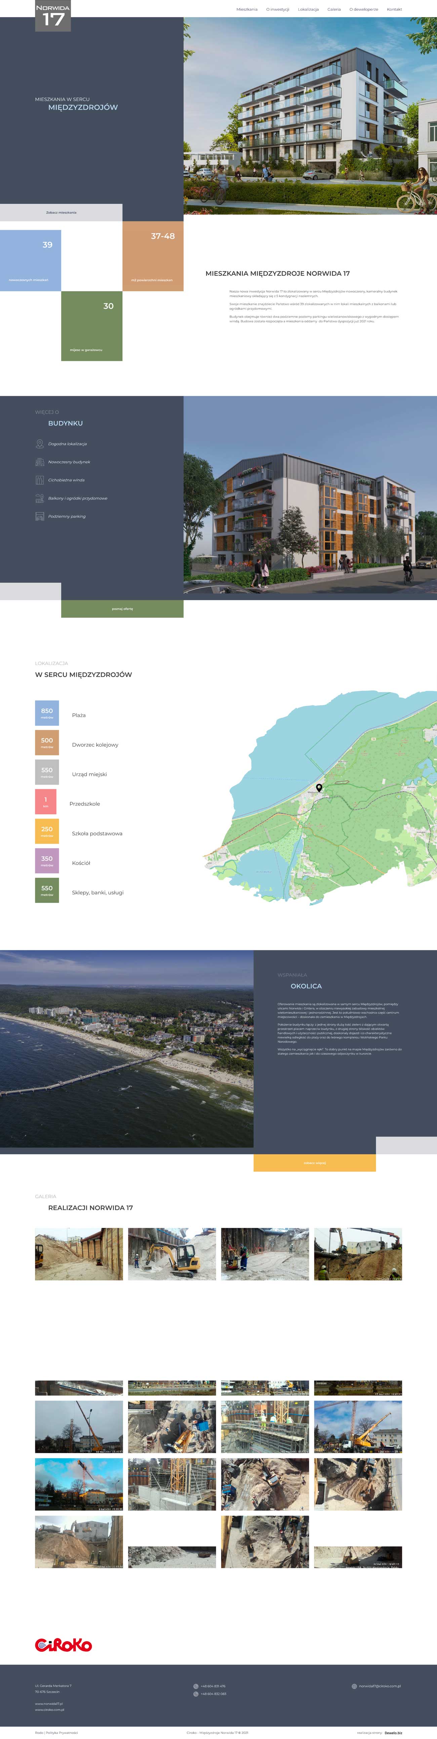437x1739 pixels.
Task: Click the email icon in the footer
Action: point(354,1686)
